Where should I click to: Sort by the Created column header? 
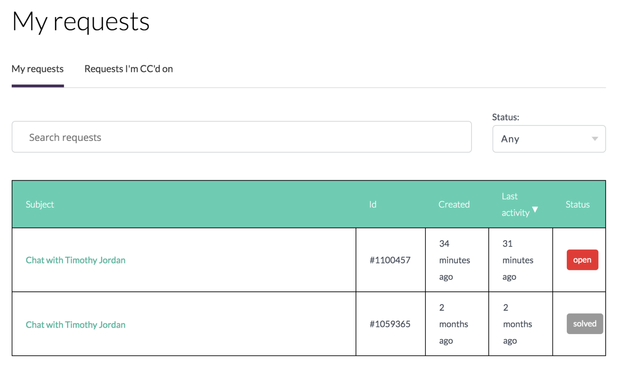click(x=454, y=204)
